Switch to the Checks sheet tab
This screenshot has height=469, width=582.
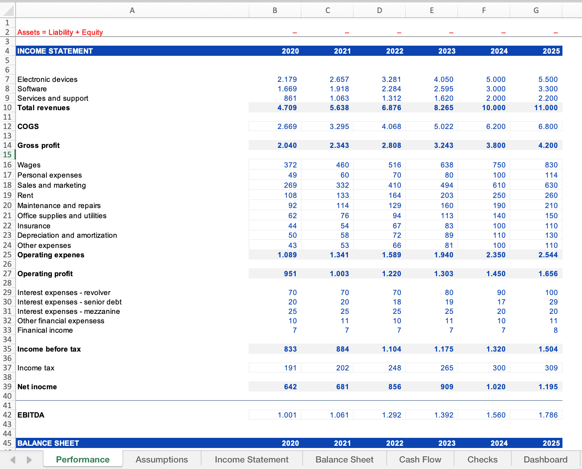[x=482, y=460]
